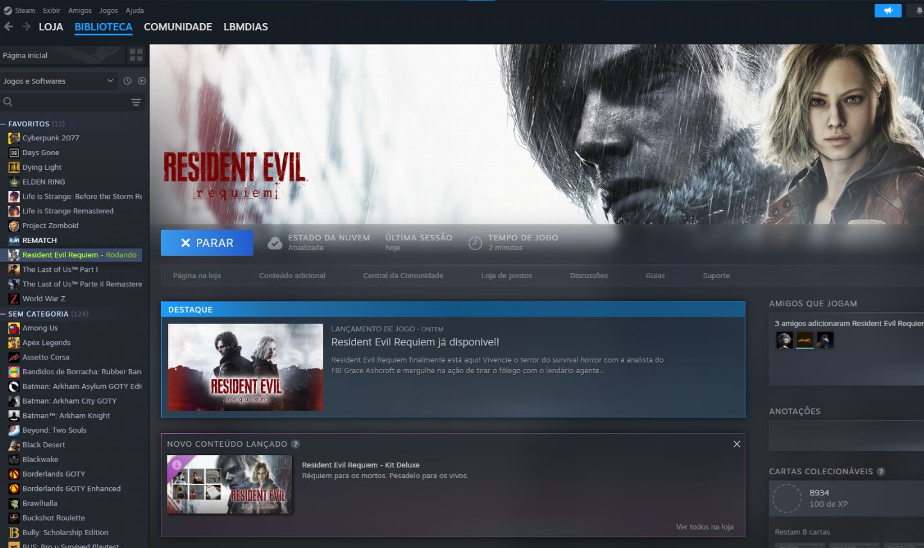Open the advanced filter options icon
The width and height of the screenshot is (924, 548).
pos(136,102)
